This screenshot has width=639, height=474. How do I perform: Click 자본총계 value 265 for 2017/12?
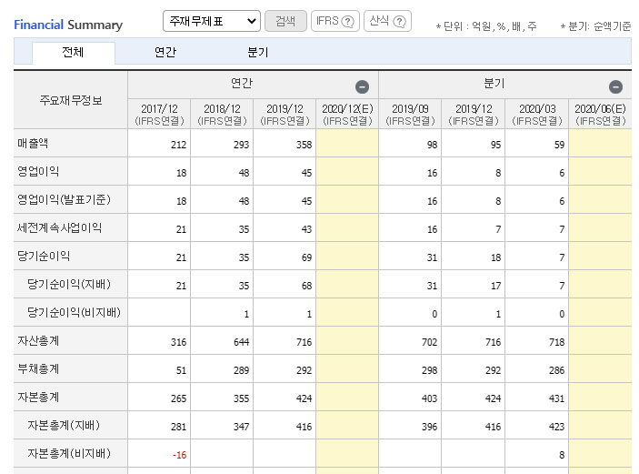tap(178, 398)
